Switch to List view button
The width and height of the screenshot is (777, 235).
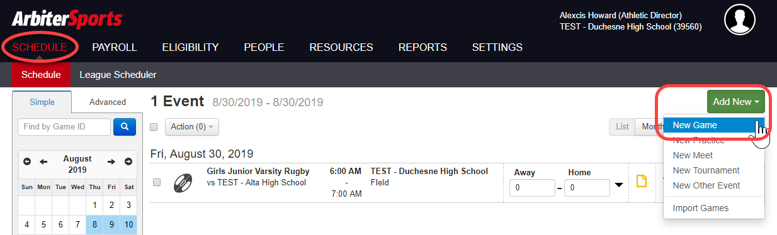pyautogui.click(x=622, y=126)
